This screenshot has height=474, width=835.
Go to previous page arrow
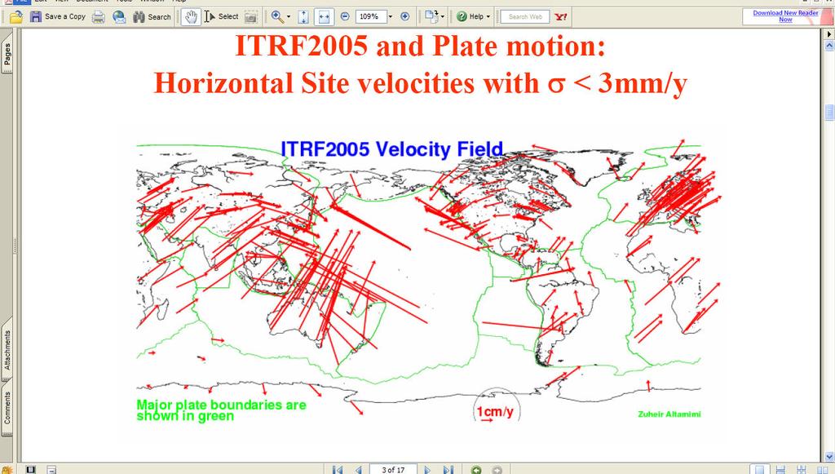click(x=358, y=469)
